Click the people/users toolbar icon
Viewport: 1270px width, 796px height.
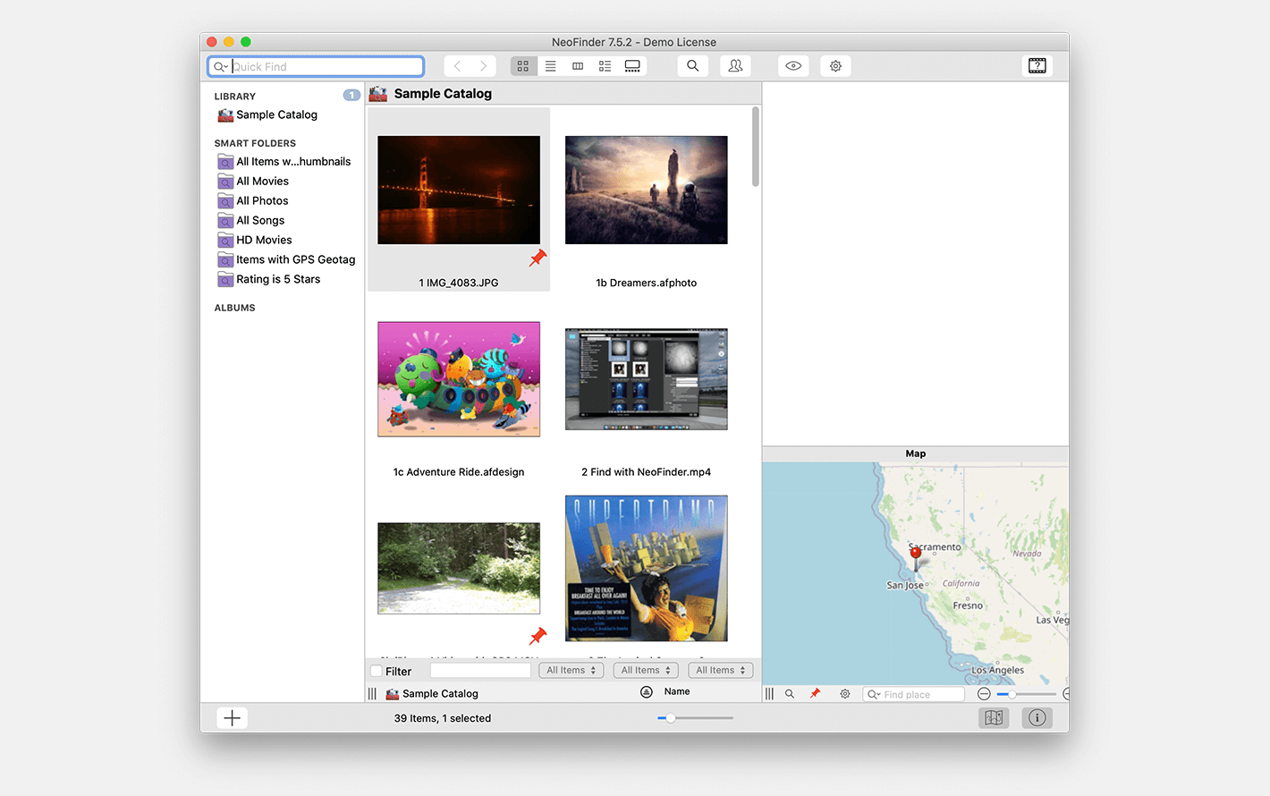tap(735, 66)
